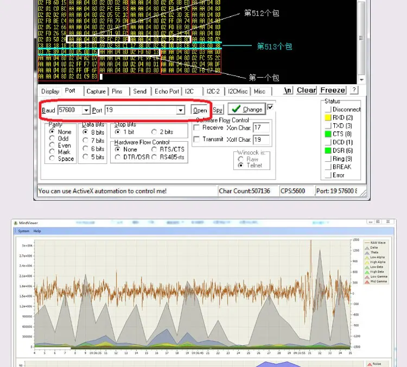This screenshot has width=407, height=367.
Task: Expand the Baud rate dropdown
Action: [86, 110]
